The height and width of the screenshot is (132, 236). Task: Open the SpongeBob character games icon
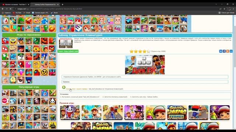(x=13, y=41)
